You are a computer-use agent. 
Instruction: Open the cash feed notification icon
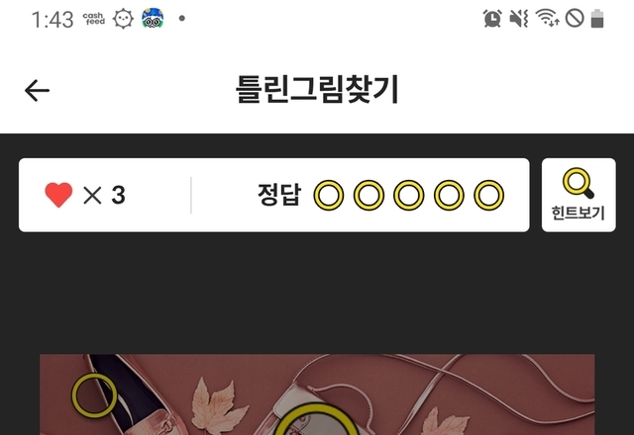point(94,19)
